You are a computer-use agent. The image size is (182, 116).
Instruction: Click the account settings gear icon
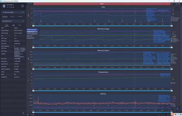23,6
